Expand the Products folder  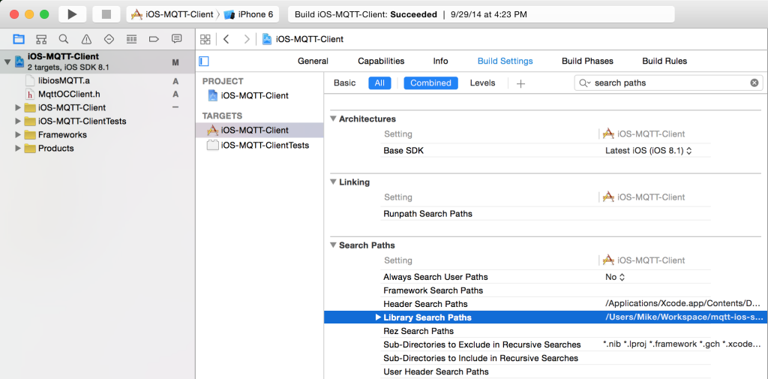19,149
